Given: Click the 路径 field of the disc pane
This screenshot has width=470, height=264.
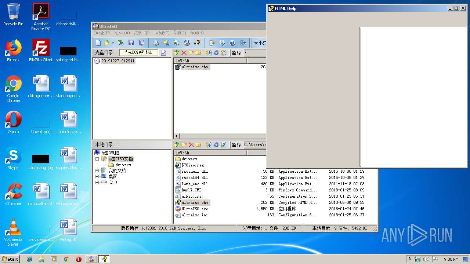Looking at the screenshot, I should (x=255, y=53).
